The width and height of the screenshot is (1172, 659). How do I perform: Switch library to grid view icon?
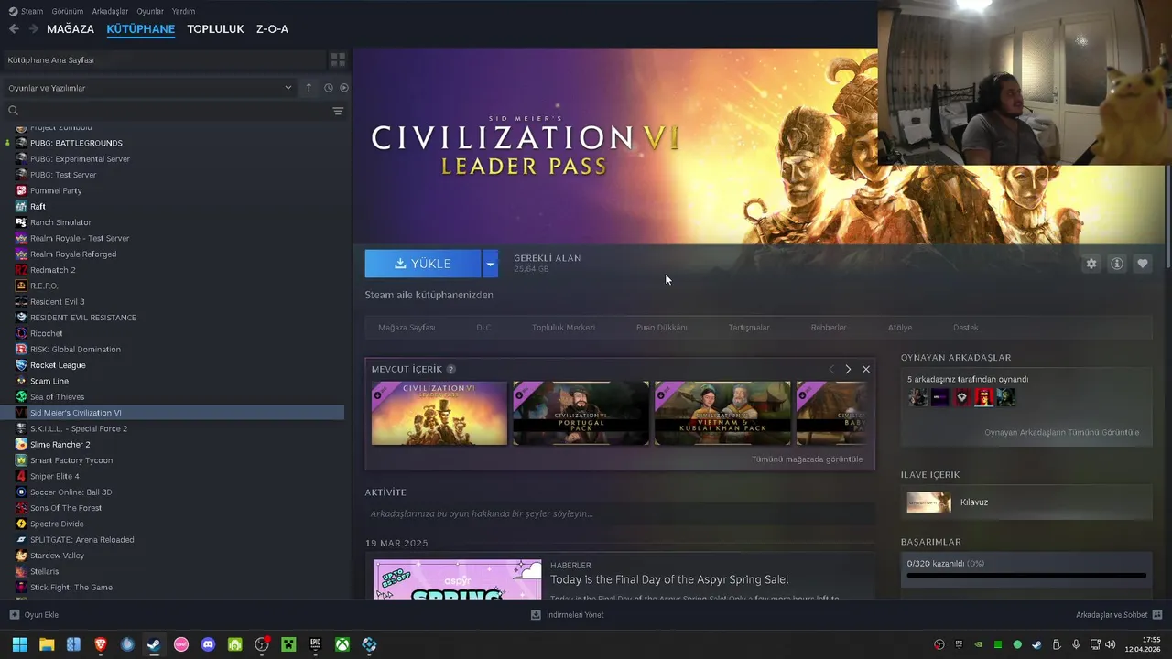[x=338, y=59]
